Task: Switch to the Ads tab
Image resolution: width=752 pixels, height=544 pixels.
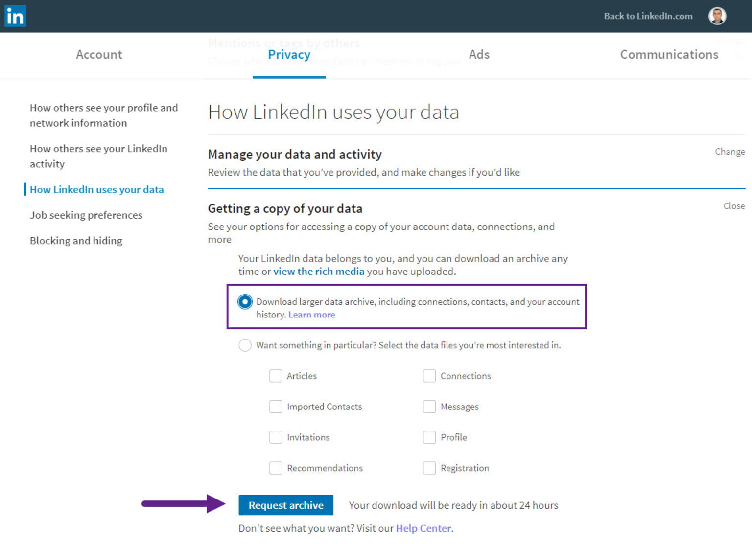Action: coord(479,54)
